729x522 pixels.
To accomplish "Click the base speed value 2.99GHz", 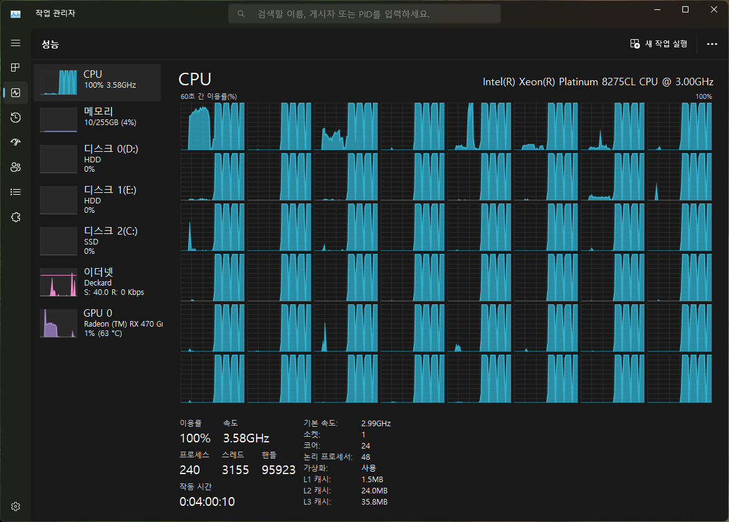I will click(376, 424).
